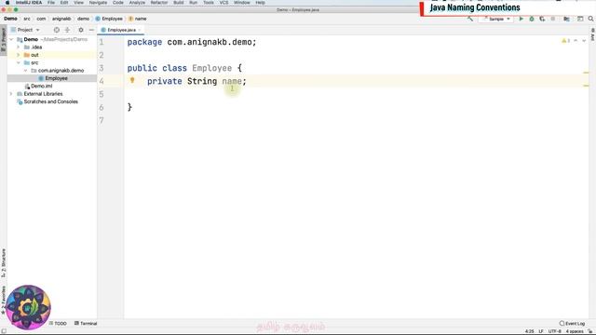596x335 pixels.
Task: Click name field breadcrumb in navigation bar
Action: (138, 19)
